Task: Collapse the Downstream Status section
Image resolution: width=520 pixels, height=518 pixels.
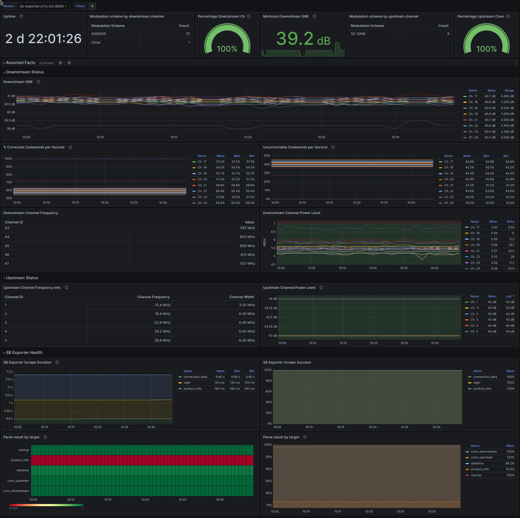Action: tap(24, 72)
